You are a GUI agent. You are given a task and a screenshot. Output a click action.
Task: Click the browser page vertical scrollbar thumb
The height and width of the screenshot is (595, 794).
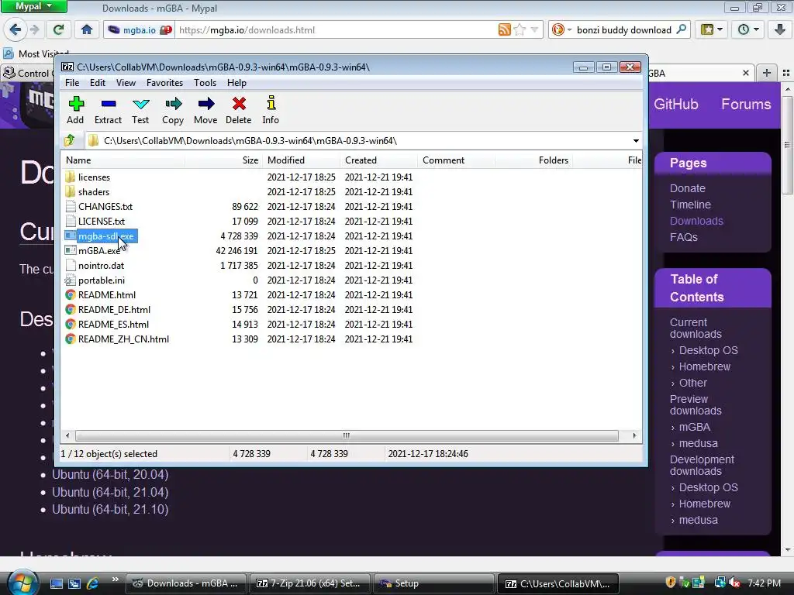point(787,144)
